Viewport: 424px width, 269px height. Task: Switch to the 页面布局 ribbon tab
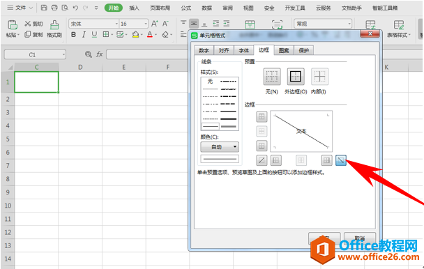click(160, 8)
